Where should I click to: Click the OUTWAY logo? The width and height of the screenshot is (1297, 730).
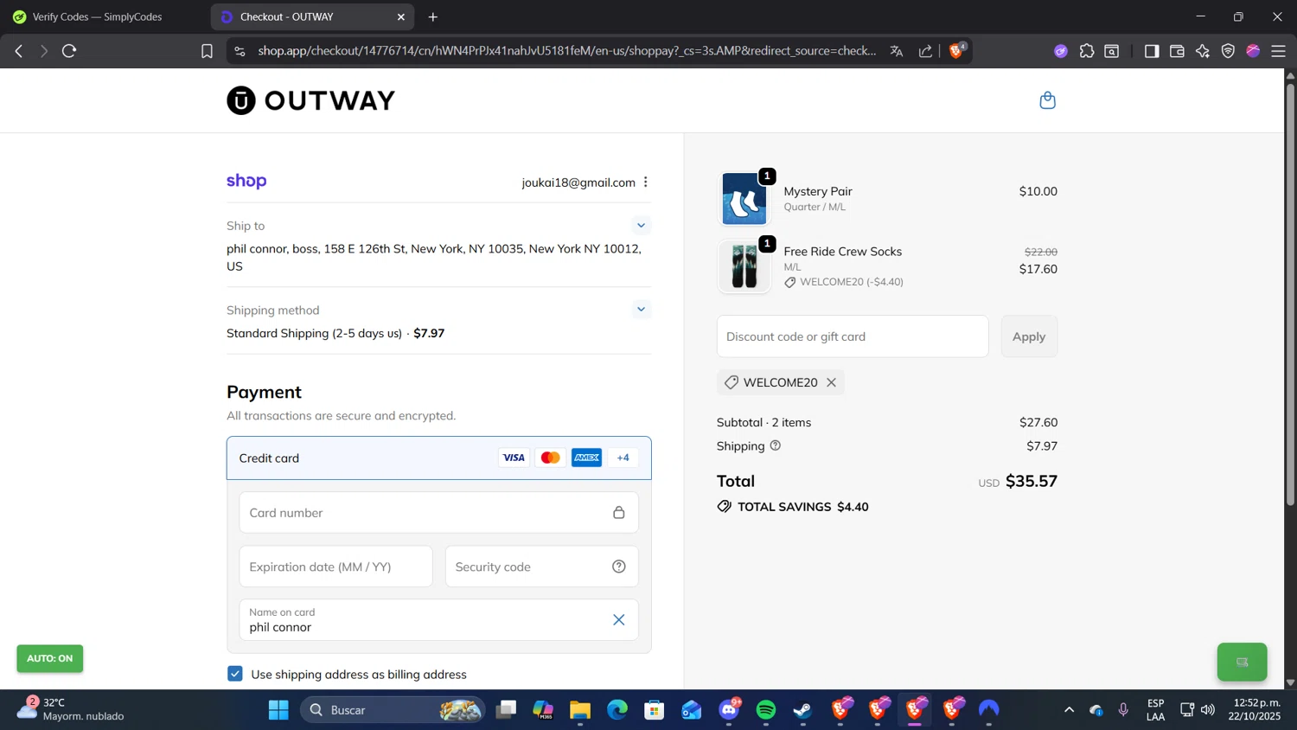(x=311, y=100)
